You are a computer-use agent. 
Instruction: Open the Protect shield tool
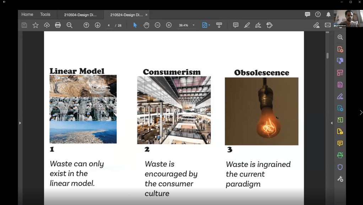(340, 167)
